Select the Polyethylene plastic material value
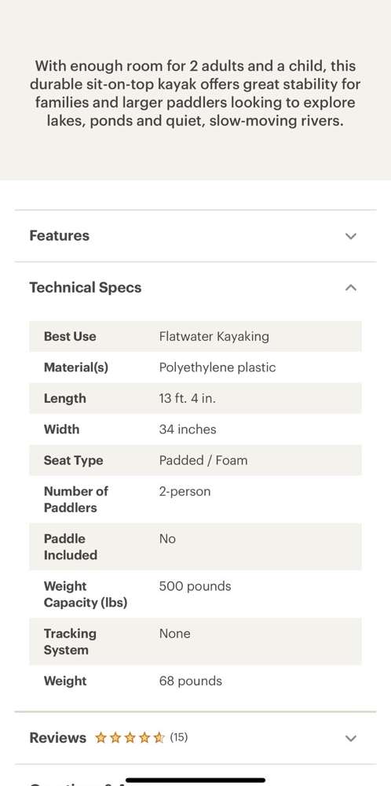 pos(217,367)
